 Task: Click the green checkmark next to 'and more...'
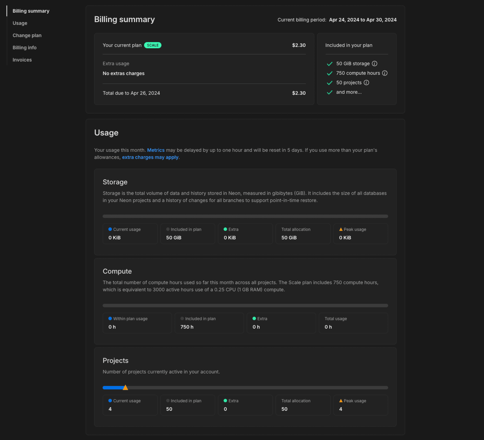[330, 92]
